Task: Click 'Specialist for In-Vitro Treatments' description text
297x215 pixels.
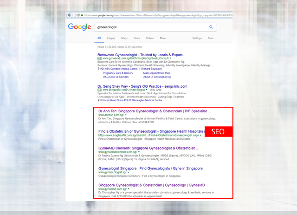Action: click(142, 93)
